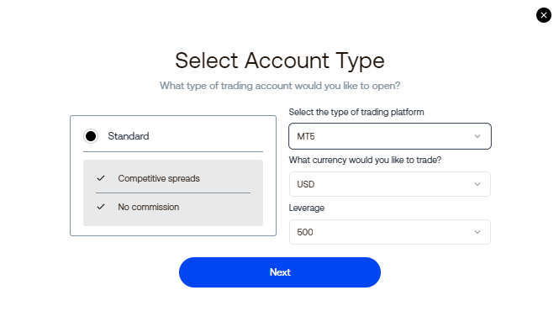Image resolution: width=559 pixels, height=327 pixels.
Task: Click the Standard account label text
Action: coord(129,136)
